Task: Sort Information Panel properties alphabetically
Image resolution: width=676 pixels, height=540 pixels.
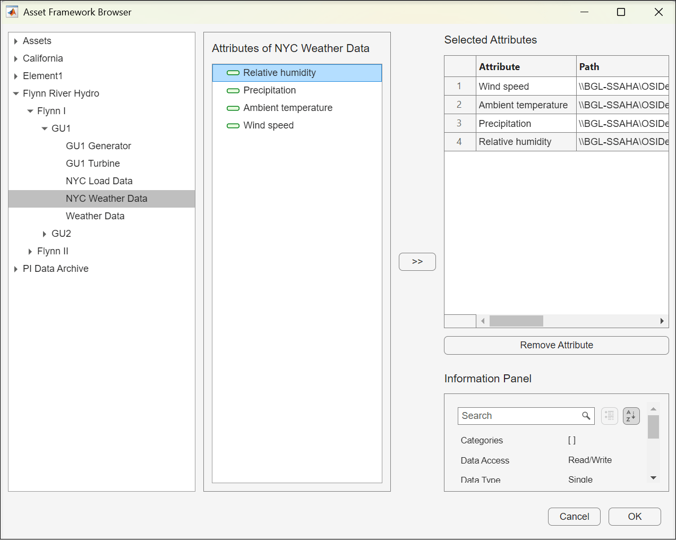Action: point(631,416)
